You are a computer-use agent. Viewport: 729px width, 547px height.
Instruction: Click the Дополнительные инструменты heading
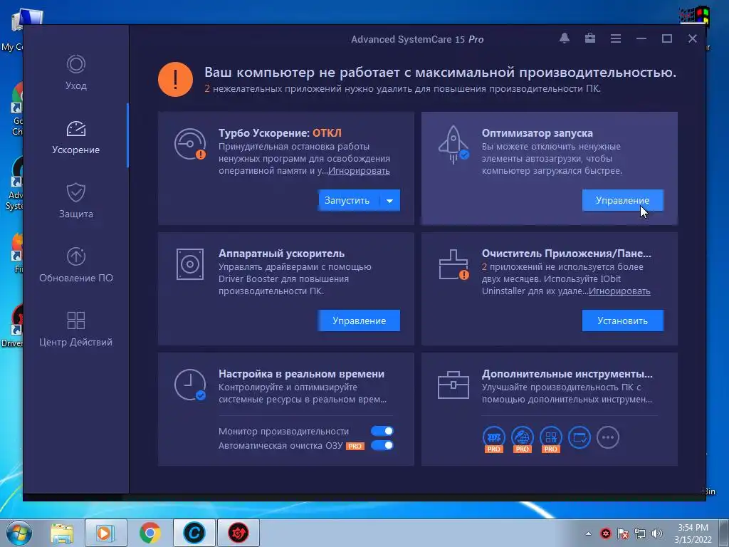[x=567, y=374]
